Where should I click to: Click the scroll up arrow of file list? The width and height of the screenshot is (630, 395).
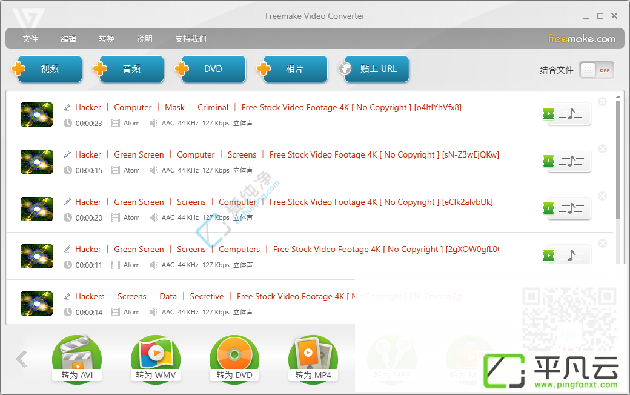[618, 96]
